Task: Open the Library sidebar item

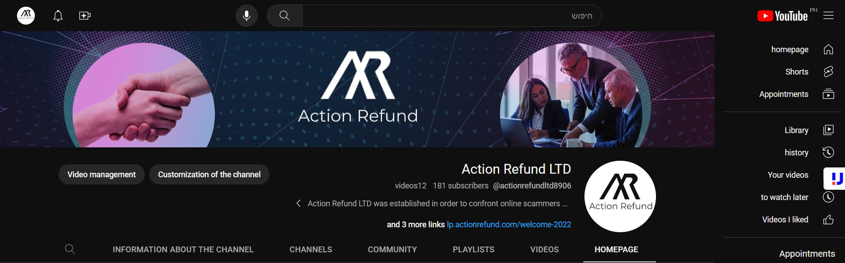Action: tap(796, 130)
